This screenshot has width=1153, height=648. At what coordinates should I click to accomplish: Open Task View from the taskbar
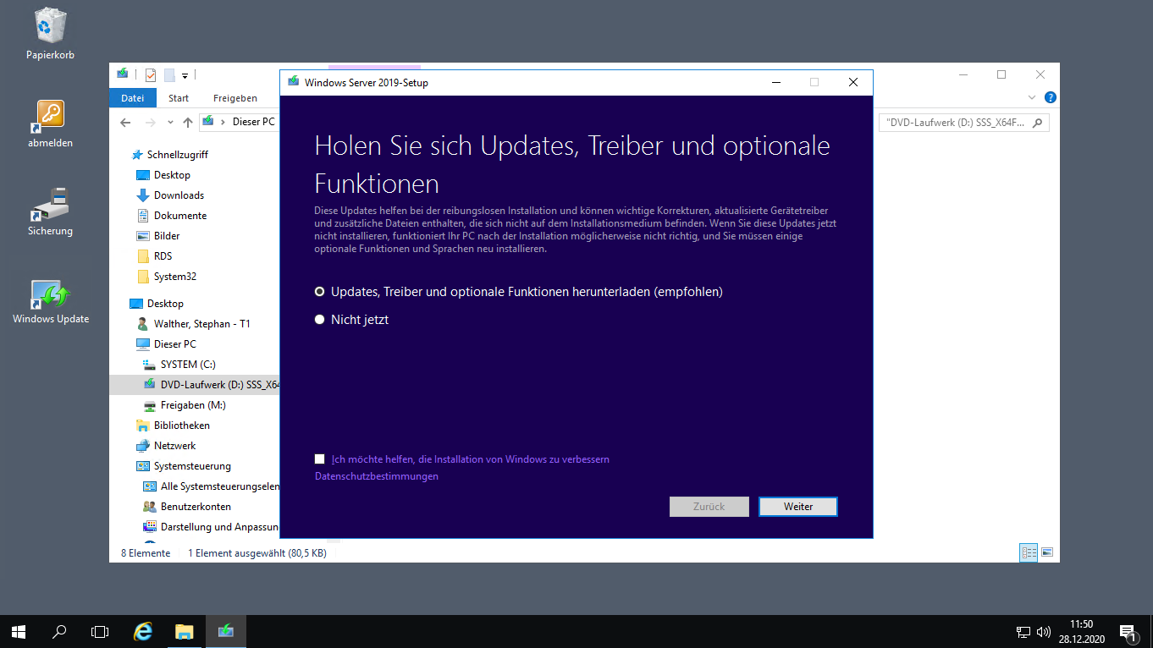pos(100,631)
